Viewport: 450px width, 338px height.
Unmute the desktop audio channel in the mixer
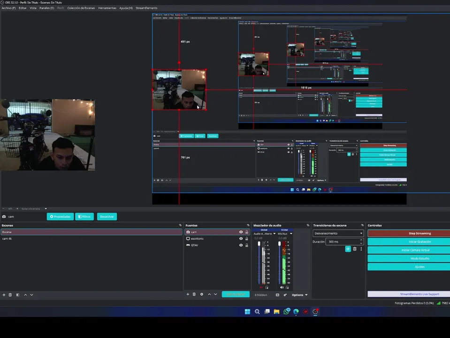click(261, 287)
